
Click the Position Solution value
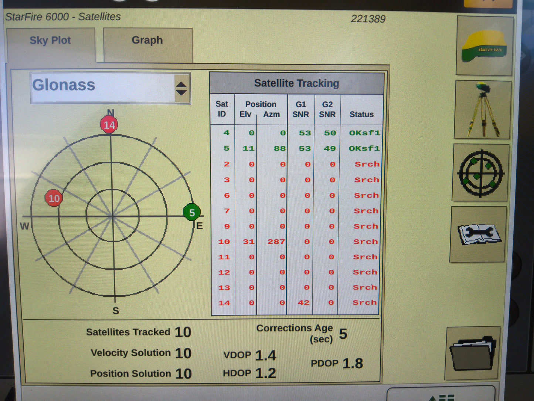click(183, 374)
